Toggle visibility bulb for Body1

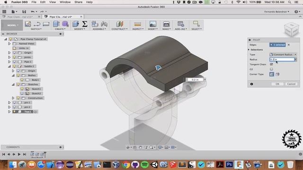[22, 80]
